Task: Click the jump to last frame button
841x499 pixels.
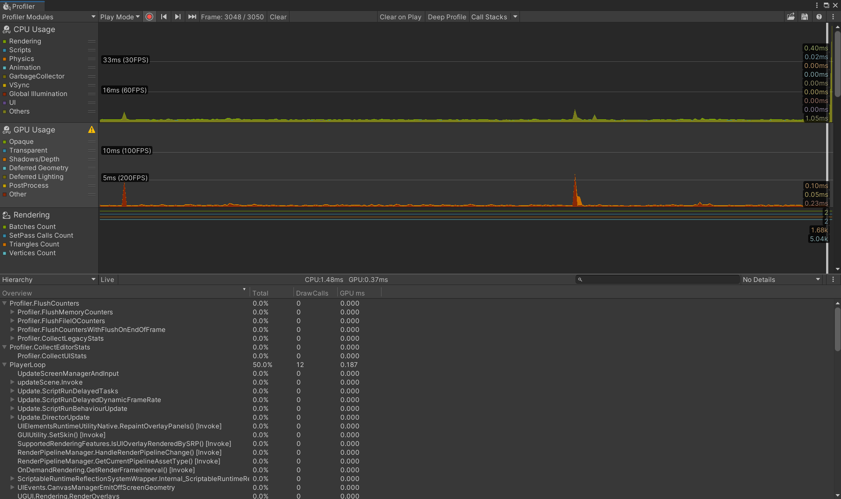Action: pyautogui.click(x=191, y=17)
